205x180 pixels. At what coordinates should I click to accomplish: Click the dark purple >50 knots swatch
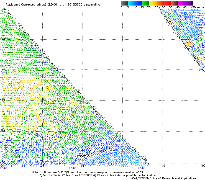(192, 3)
